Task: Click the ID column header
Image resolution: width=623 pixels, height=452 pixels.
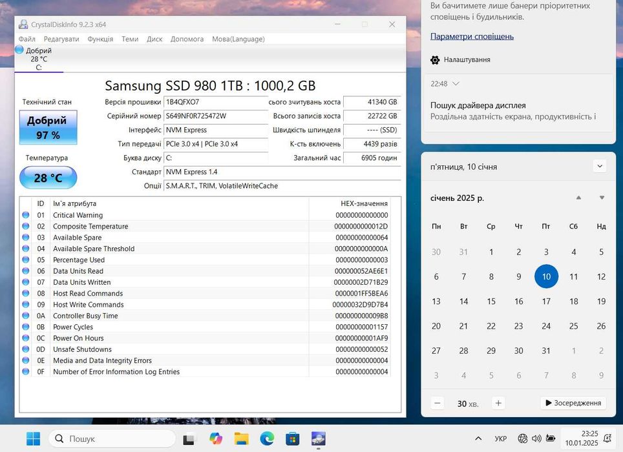Action: point(41,203)
